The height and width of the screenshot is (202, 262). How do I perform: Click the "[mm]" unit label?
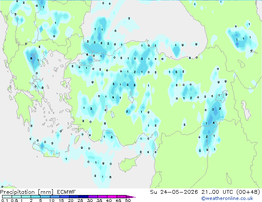click(x=45, y=192)
